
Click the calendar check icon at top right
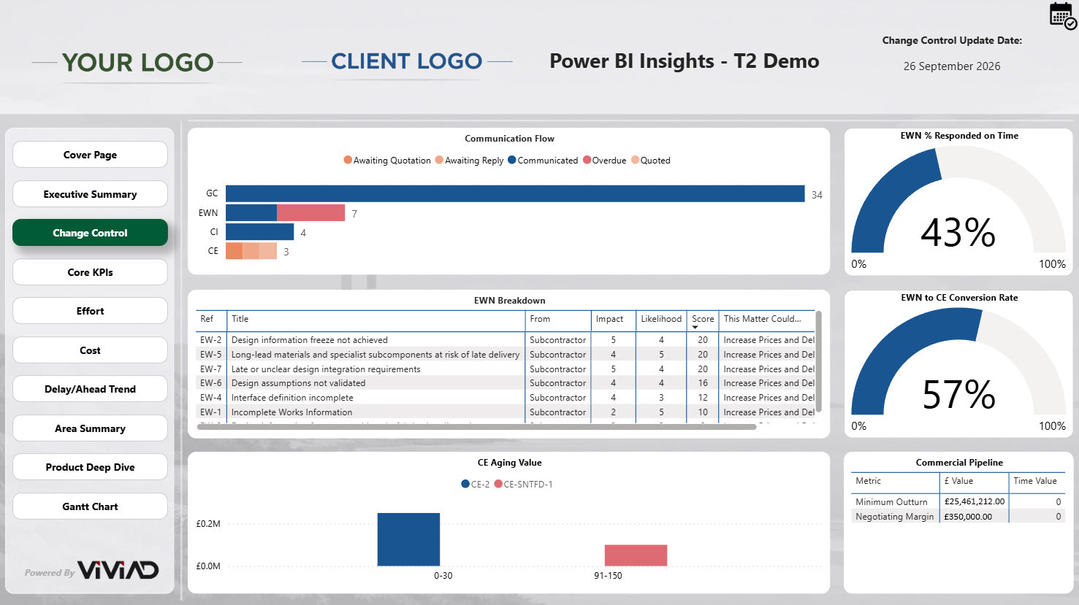(x=1062, y=15)
